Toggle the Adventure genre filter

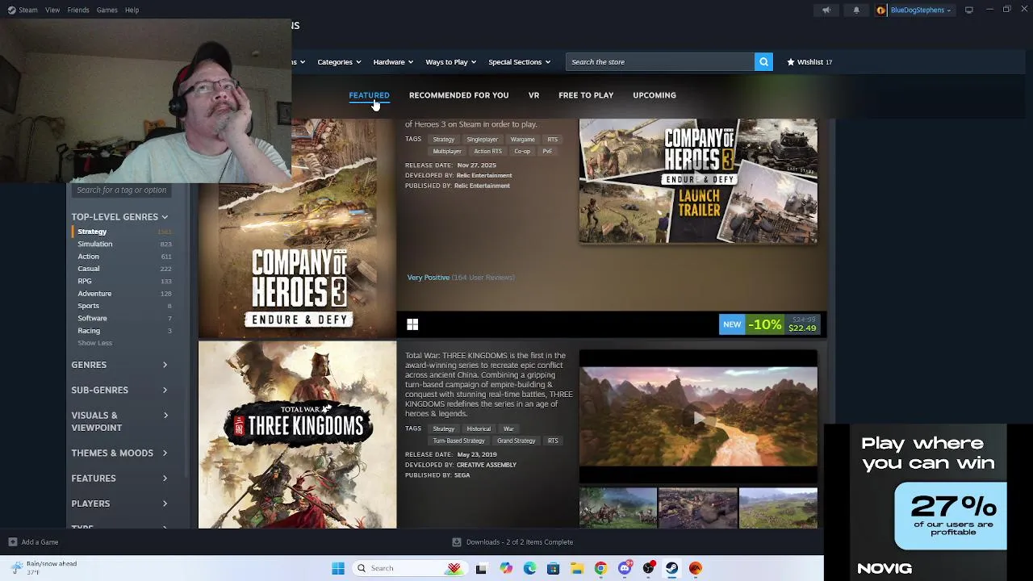[123, 294]
